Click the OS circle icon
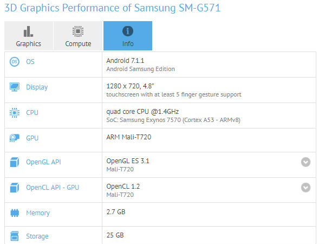This screenshot has width=325, height=244. coord(15,62)
